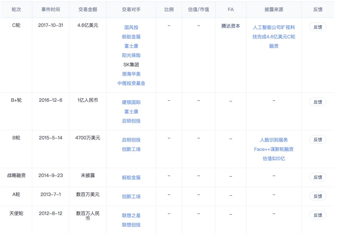
Task: Select amount 1亿人民币
Action: pyautogui.click(x=88, y=100)
